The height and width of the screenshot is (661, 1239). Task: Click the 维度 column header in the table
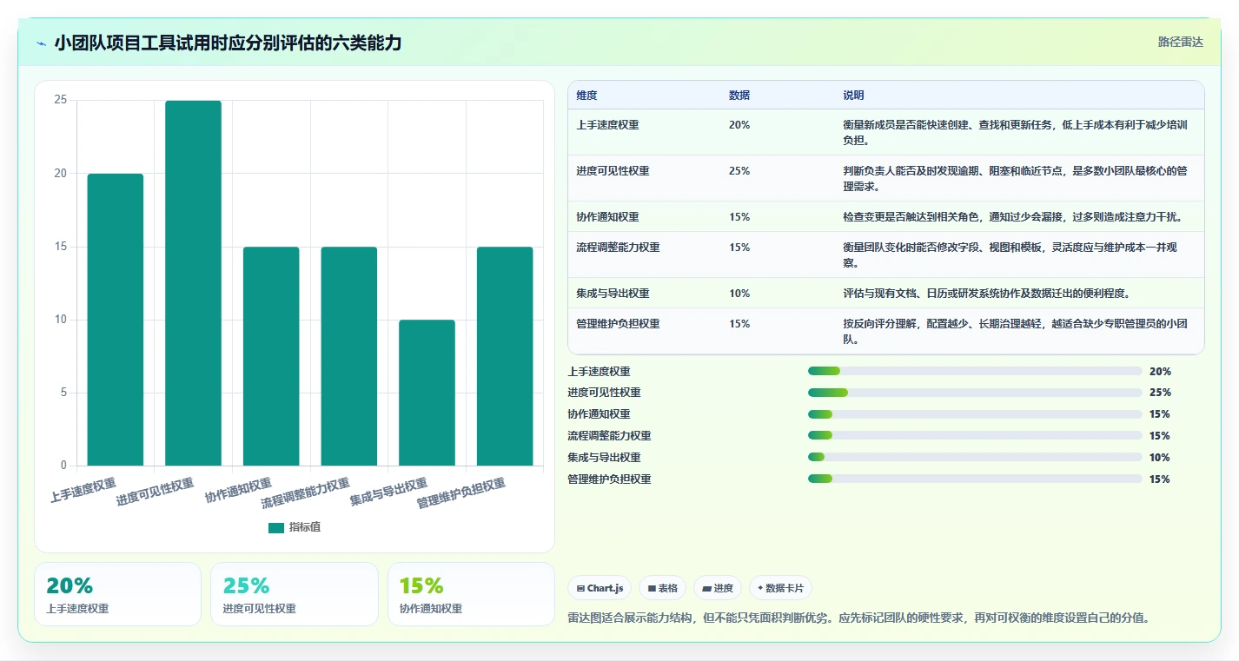(586, 96)
